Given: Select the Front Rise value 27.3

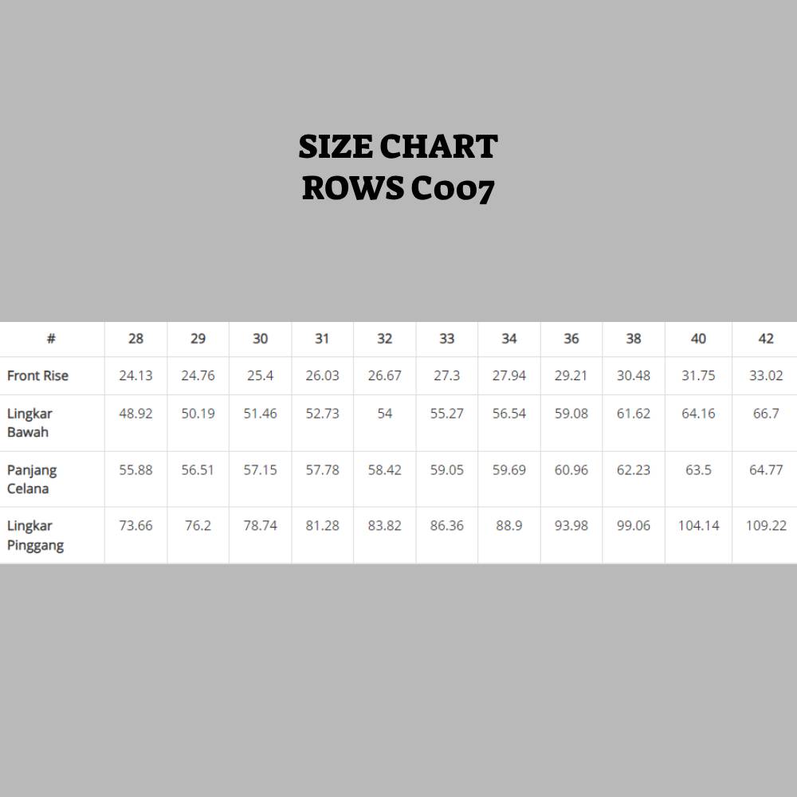Looking at the screenshot, I should tap(446, 375).
